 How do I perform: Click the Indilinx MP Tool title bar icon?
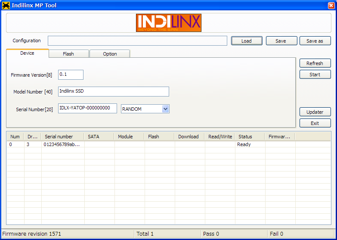pyautogui.click(x=6, y=5)
